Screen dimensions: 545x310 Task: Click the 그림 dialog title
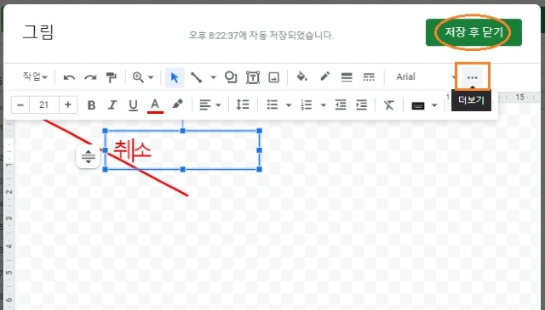38,32
